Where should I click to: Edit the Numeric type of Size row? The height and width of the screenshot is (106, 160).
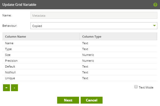88,55
